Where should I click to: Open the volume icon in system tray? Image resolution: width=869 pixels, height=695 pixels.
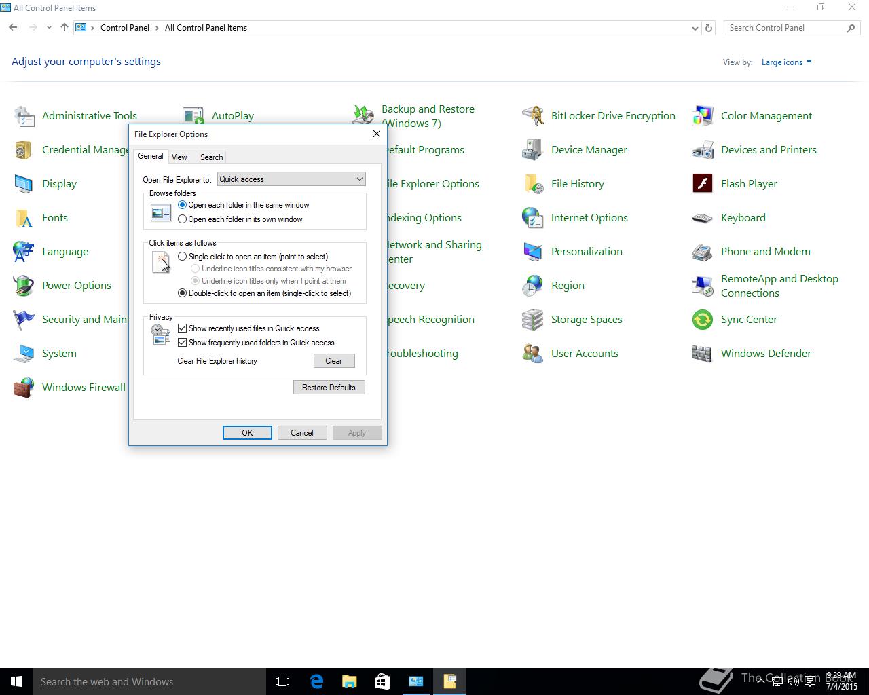793,681
